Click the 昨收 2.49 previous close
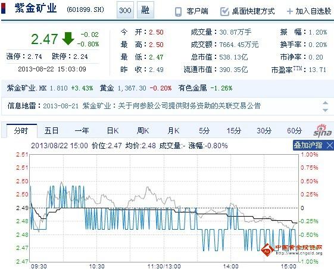 tap(156, 70)
